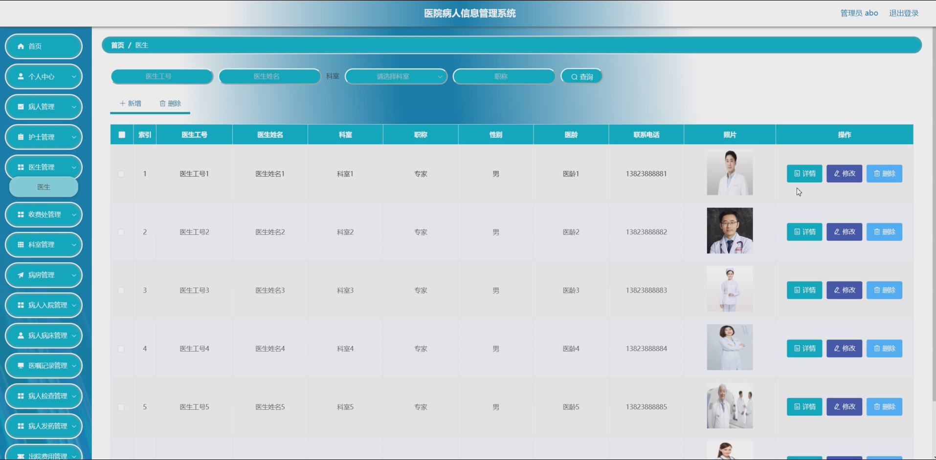This screenshot has height=460, width=936.
Task: Open the 请选择科室 dropdown
Action: coord(396,77)
